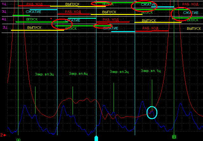Image resolution: width=203 pixels, height=141 pixels.
Task: Click the 'Закр. вп. 1ц' annotation
Action: point(151,71)
